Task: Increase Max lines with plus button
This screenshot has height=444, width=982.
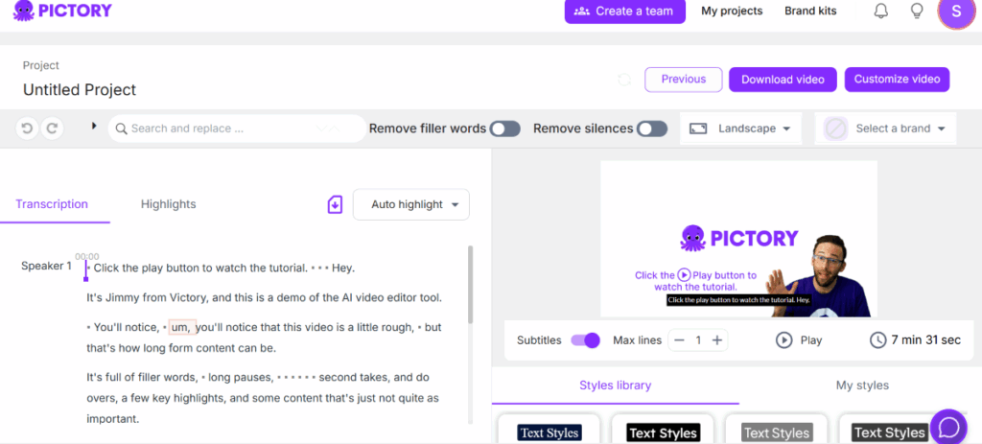Action: 717,340
